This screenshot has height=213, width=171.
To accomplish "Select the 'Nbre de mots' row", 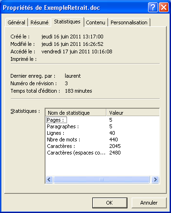I will (103, 140).
